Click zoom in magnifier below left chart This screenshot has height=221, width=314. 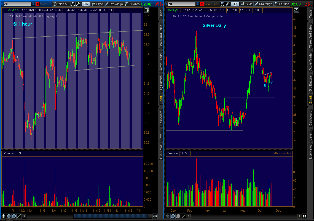(x=9, y=216)
